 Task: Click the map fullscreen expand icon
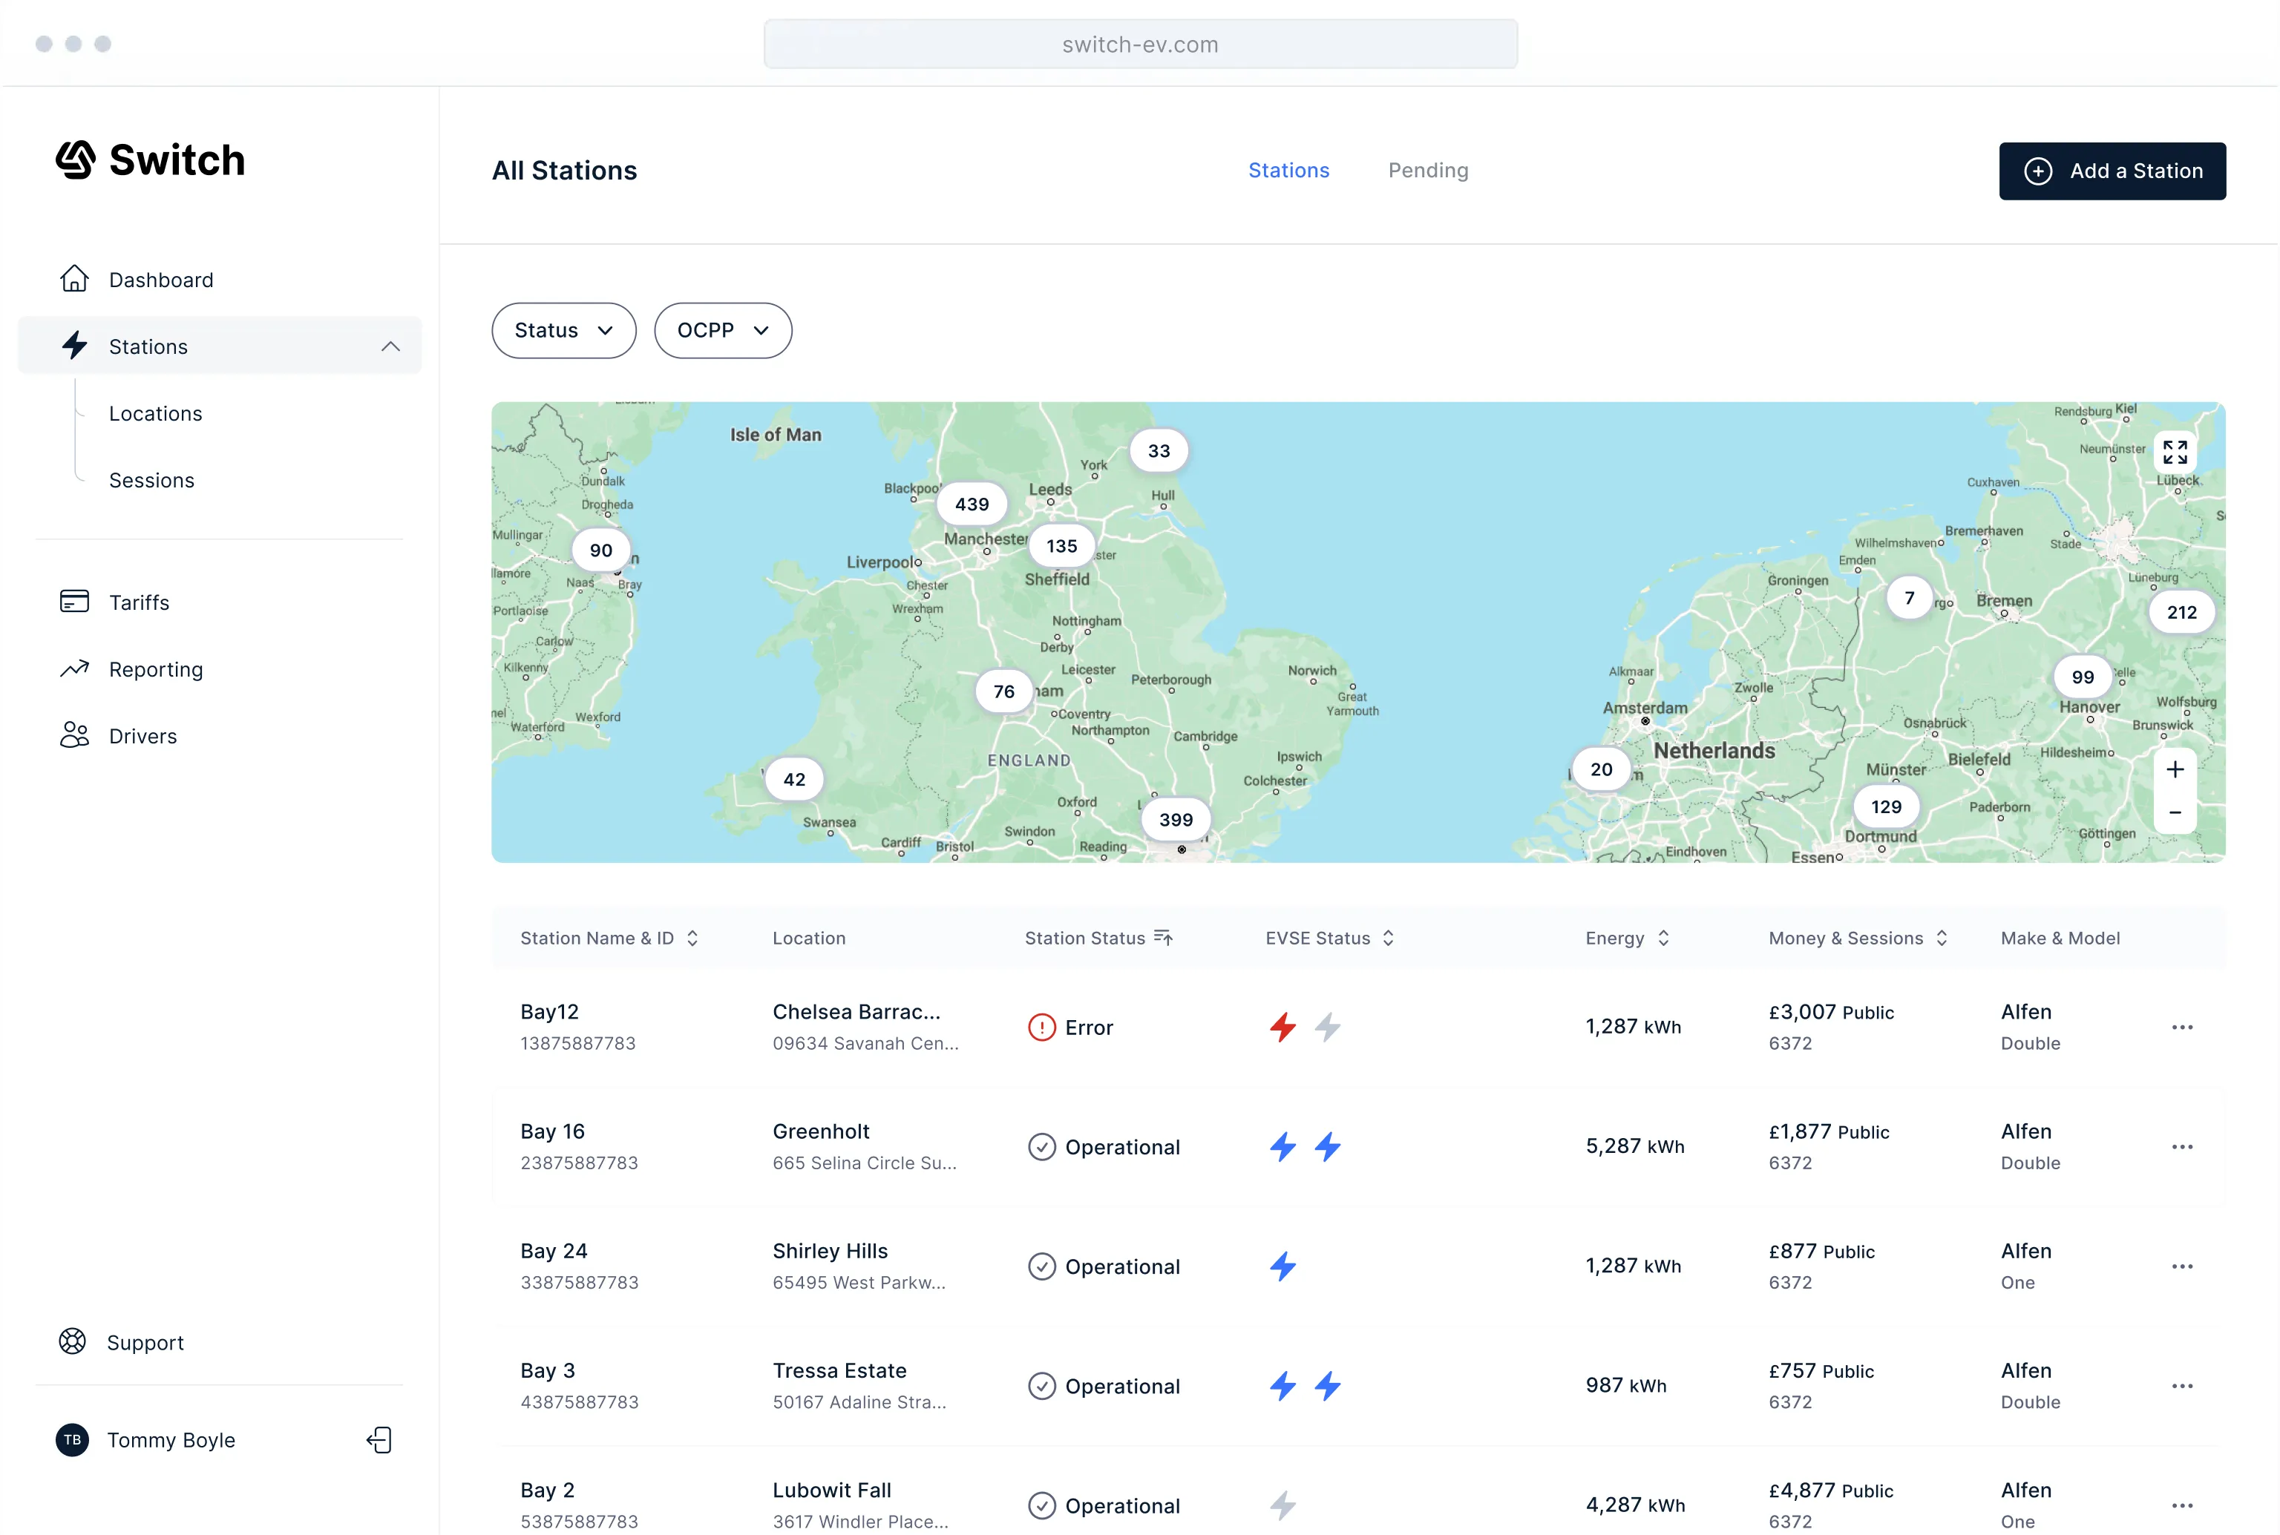coord(2174,453)
